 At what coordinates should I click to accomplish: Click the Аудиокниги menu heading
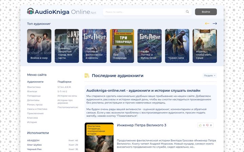tap(35, 82)
